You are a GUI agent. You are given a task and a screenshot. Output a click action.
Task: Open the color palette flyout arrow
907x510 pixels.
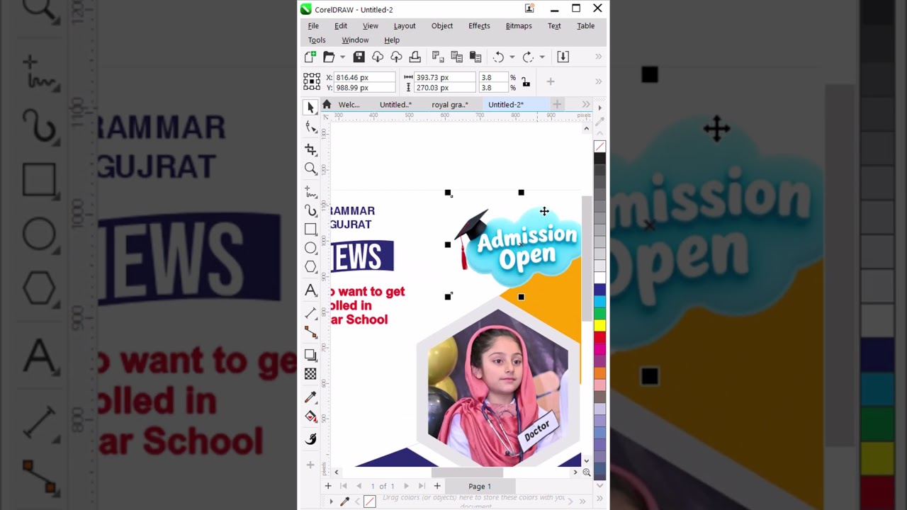(x=600, y=108)
